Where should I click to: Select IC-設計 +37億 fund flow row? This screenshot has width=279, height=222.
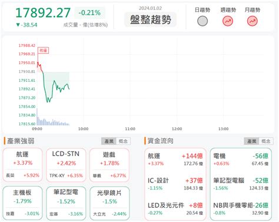[175, 184]
